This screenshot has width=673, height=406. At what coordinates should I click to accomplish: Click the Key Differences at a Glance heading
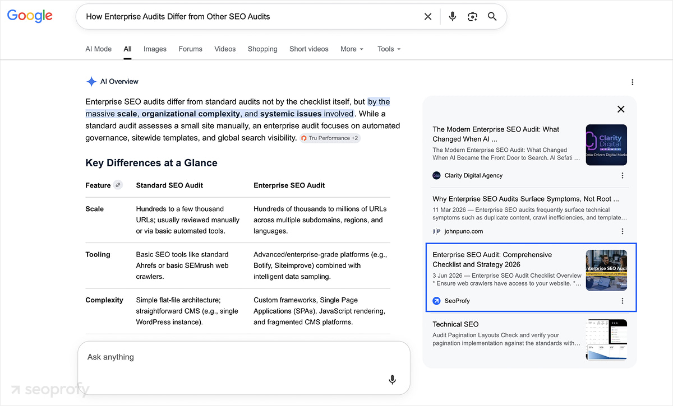click(151, 163)
